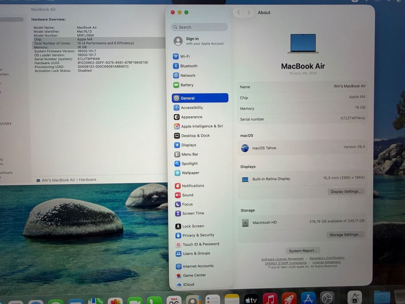Open Sound settings
The image size is (405, 304).
point(184,195)
